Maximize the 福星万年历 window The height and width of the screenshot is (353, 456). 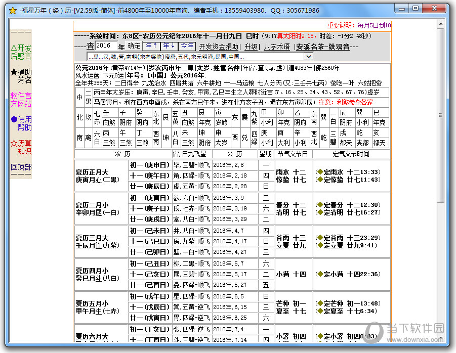[416, 9]
